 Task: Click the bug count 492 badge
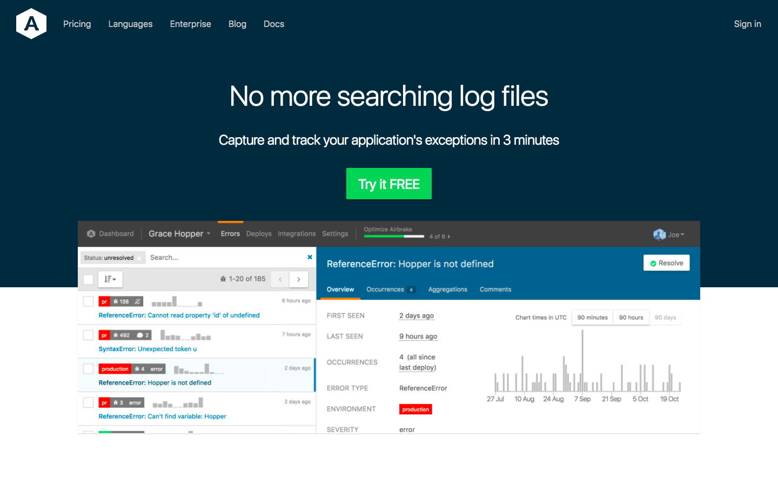pos(122,335)
